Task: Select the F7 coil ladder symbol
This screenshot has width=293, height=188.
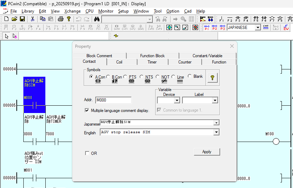Action: (x=272, y=19)
